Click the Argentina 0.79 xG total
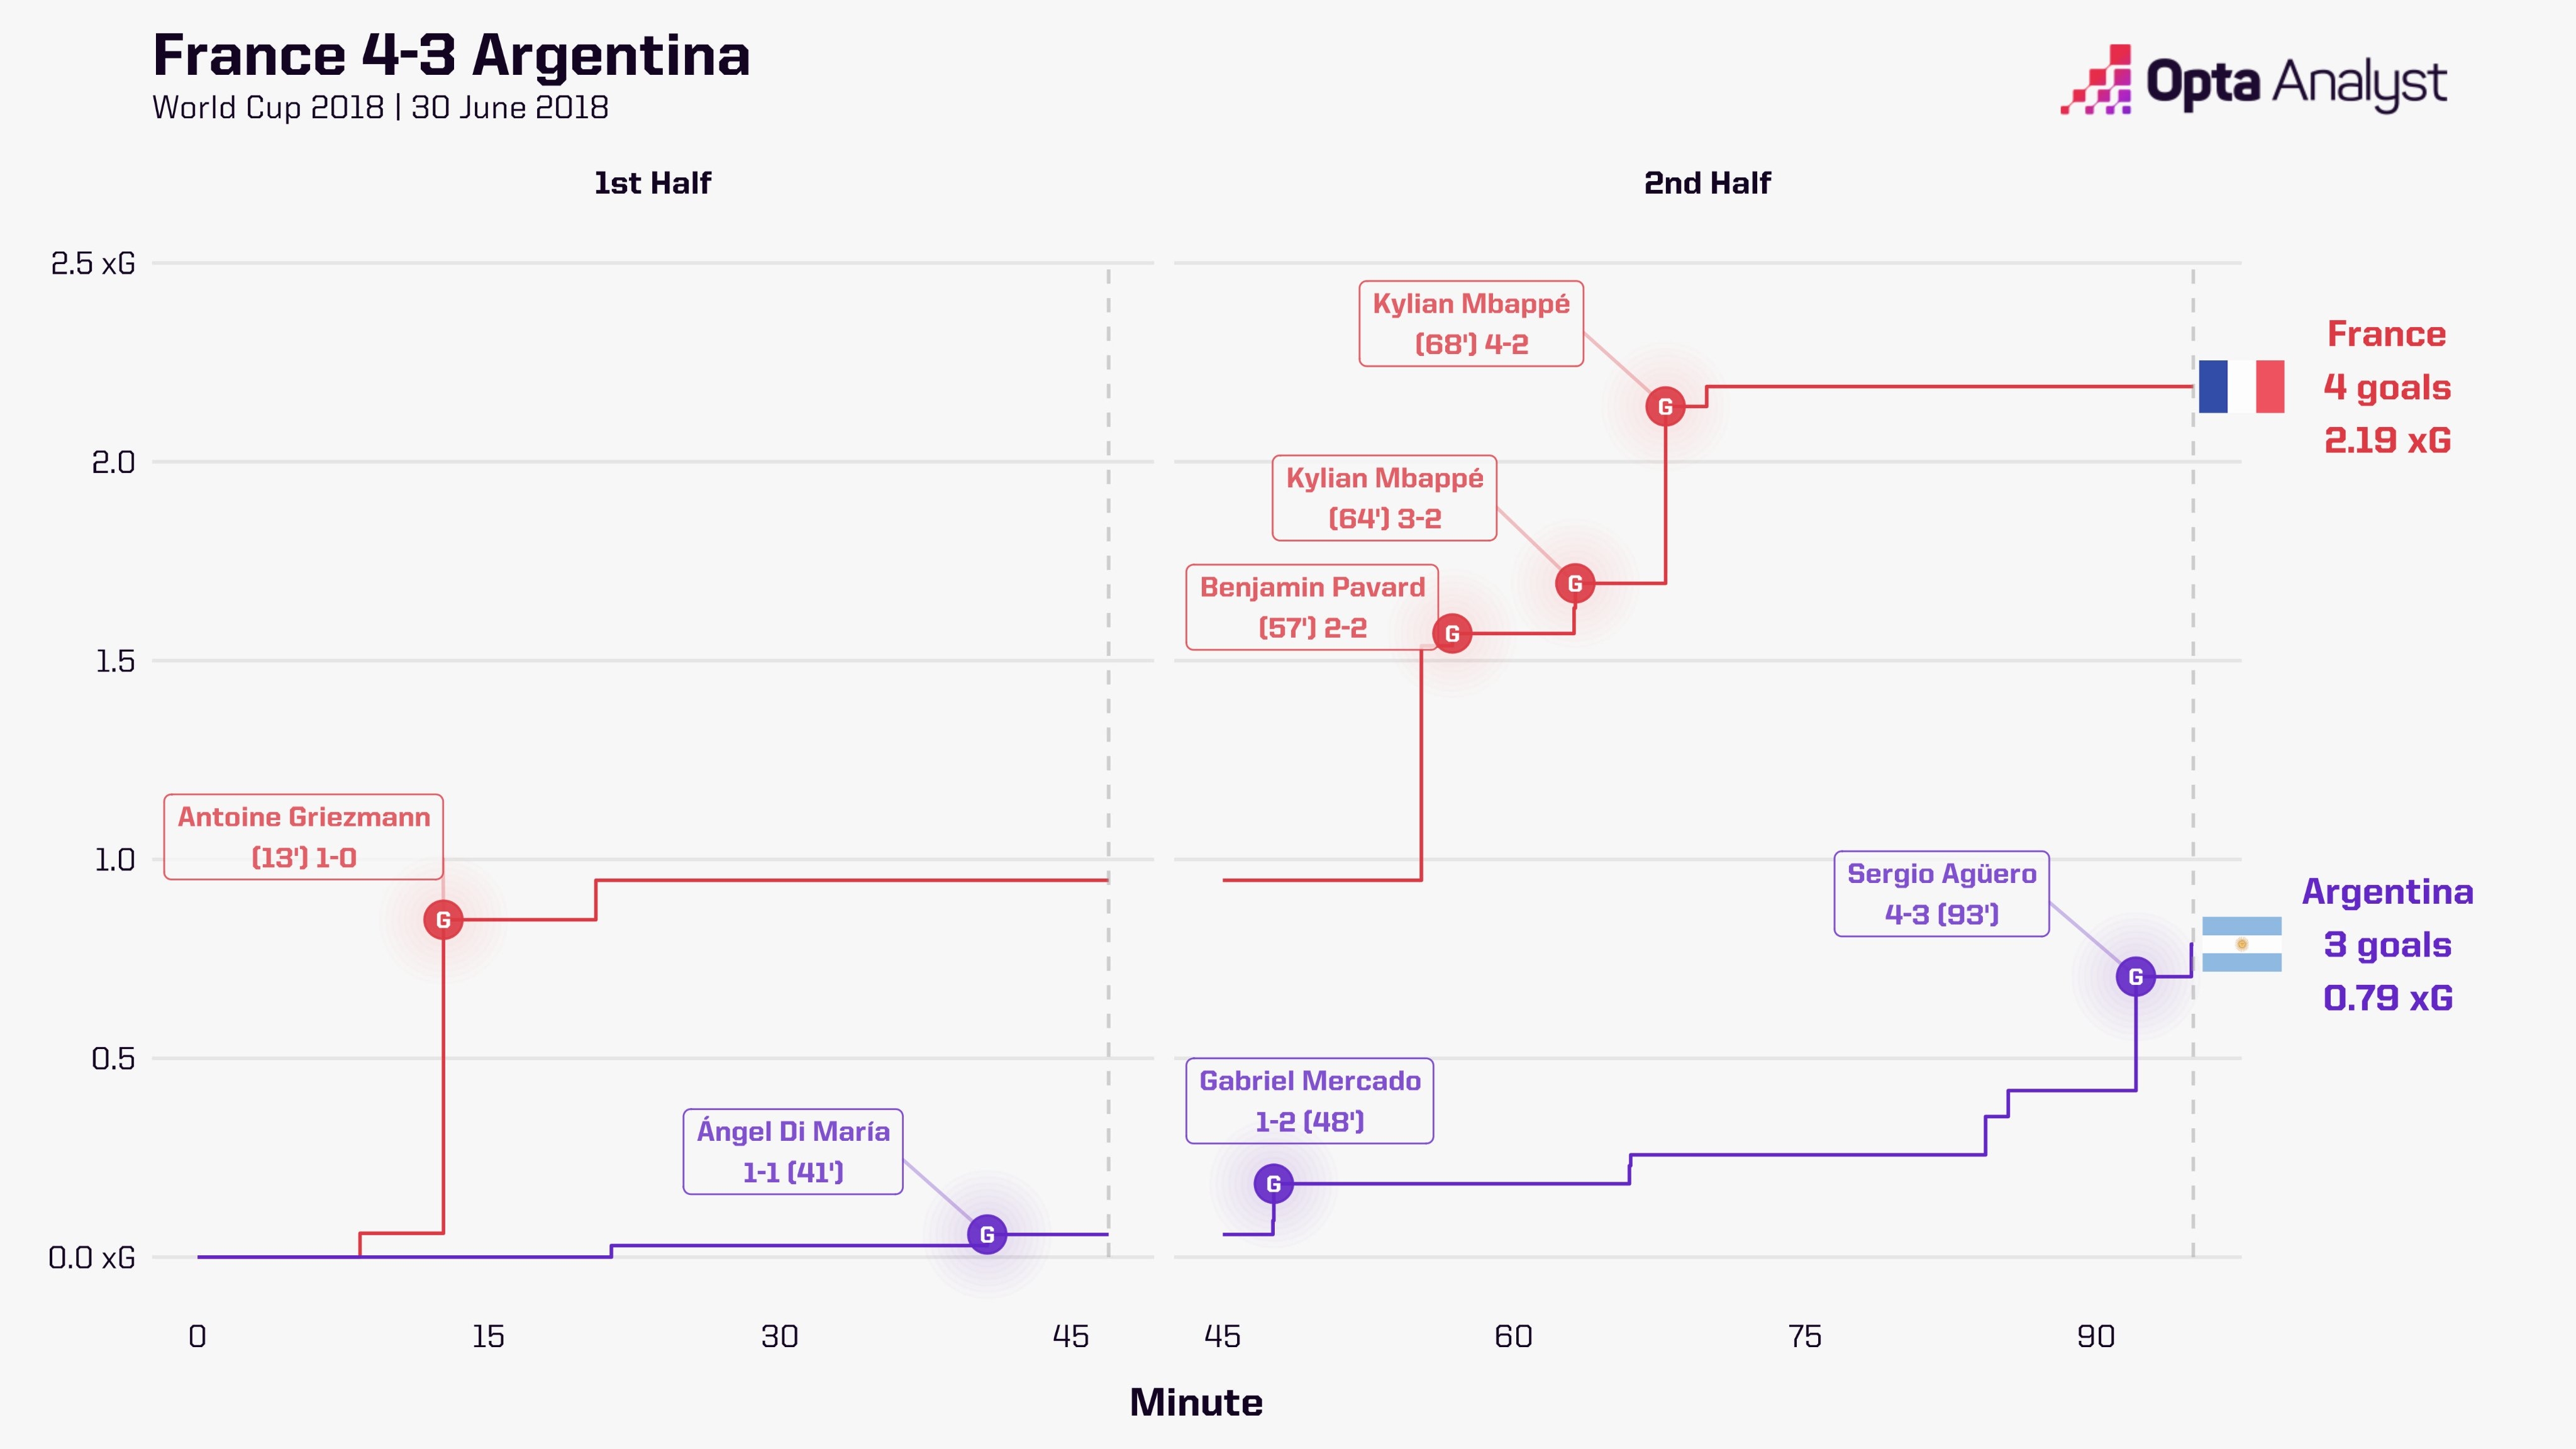This screenshot has height=1449, width=2576. point(2387,997)
